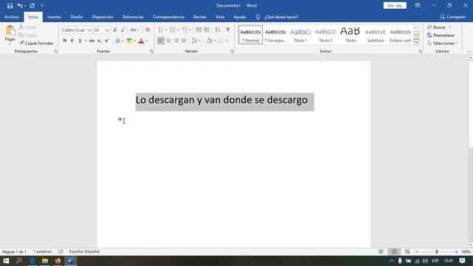This screenshot has height=266, width=473.
Task: Toggle strikethrough abc formatting
Action: coord(92,41)
